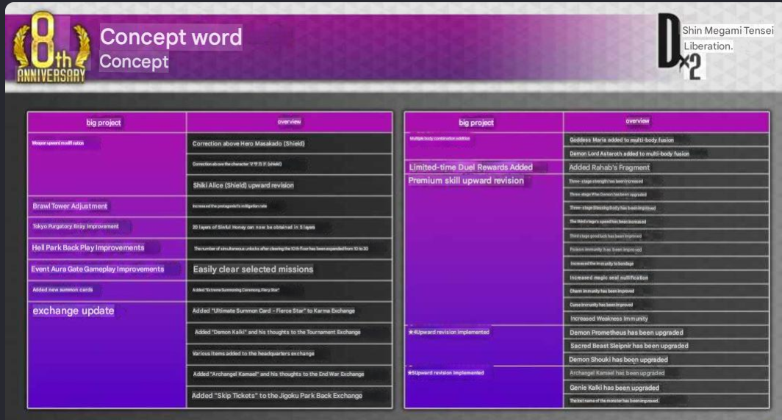
Task: Select 'Brawl Tower Adjustment' row label
Action: (70, 206)
